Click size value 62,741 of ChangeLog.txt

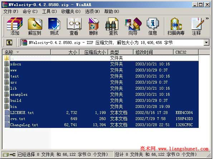[71, 125]
